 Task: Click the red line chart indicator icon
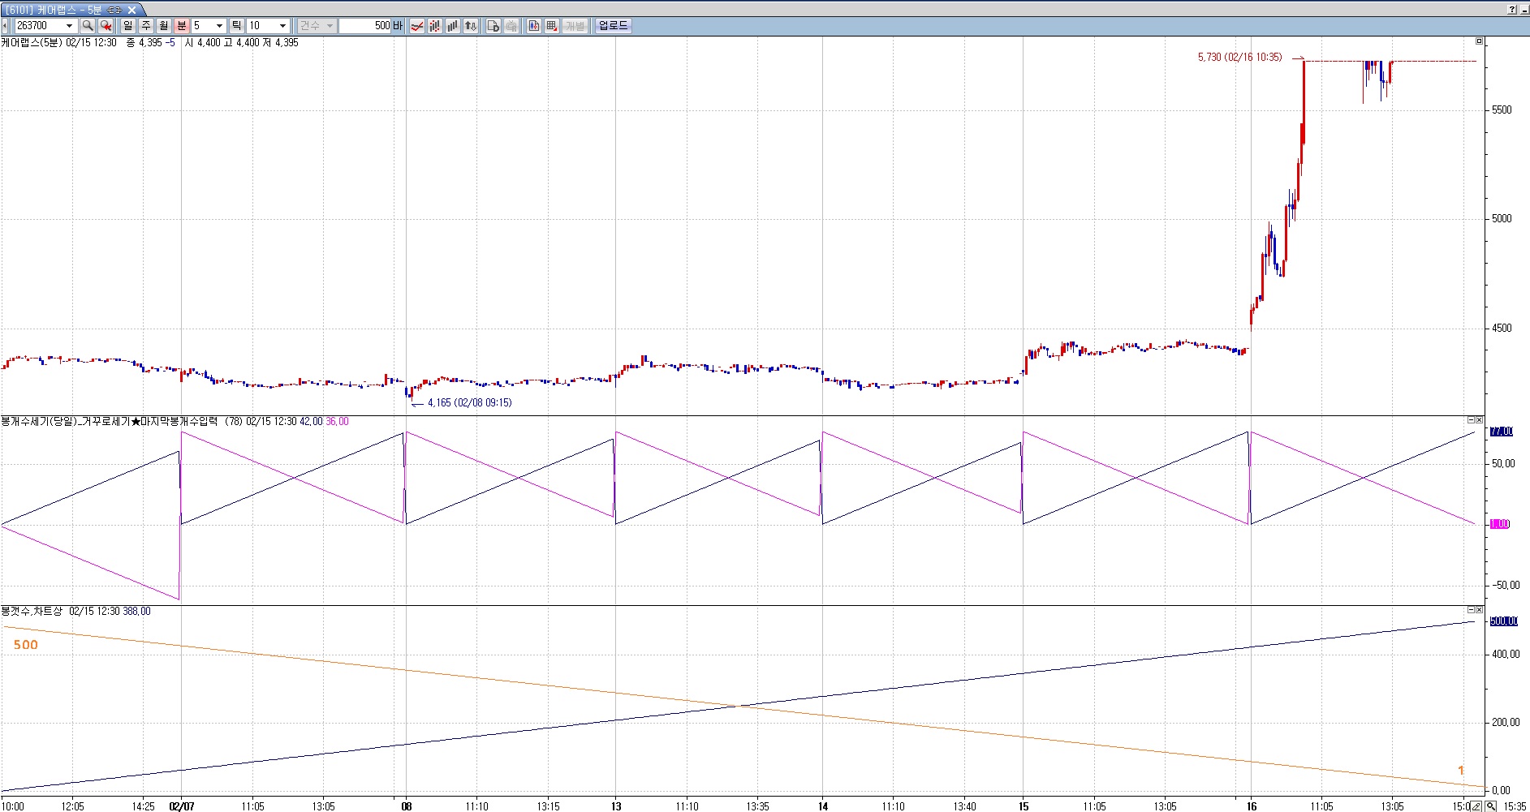pos(417,26)
